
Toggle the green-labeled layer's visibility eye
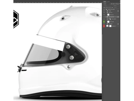pyautogui.click(x=104, y=22)
